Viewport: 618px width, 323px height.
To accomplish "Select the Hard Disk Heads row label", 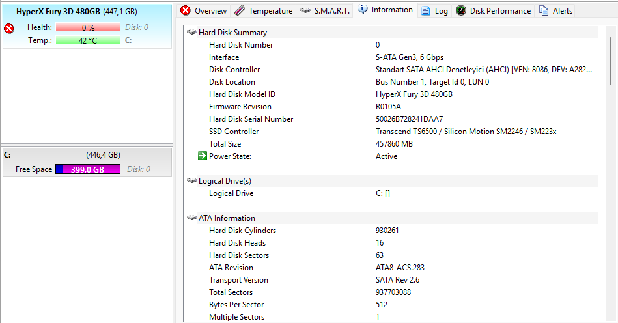I will pos(237,243).
